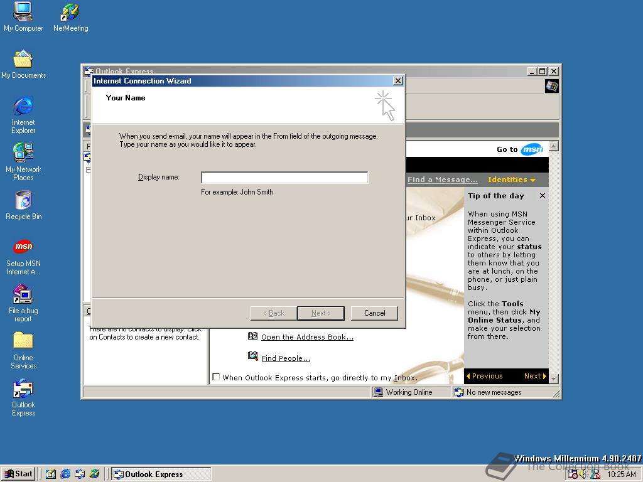This screenshot has width=643, height=482.
Task: Open the Address Book link
Action: pos(307,337)
